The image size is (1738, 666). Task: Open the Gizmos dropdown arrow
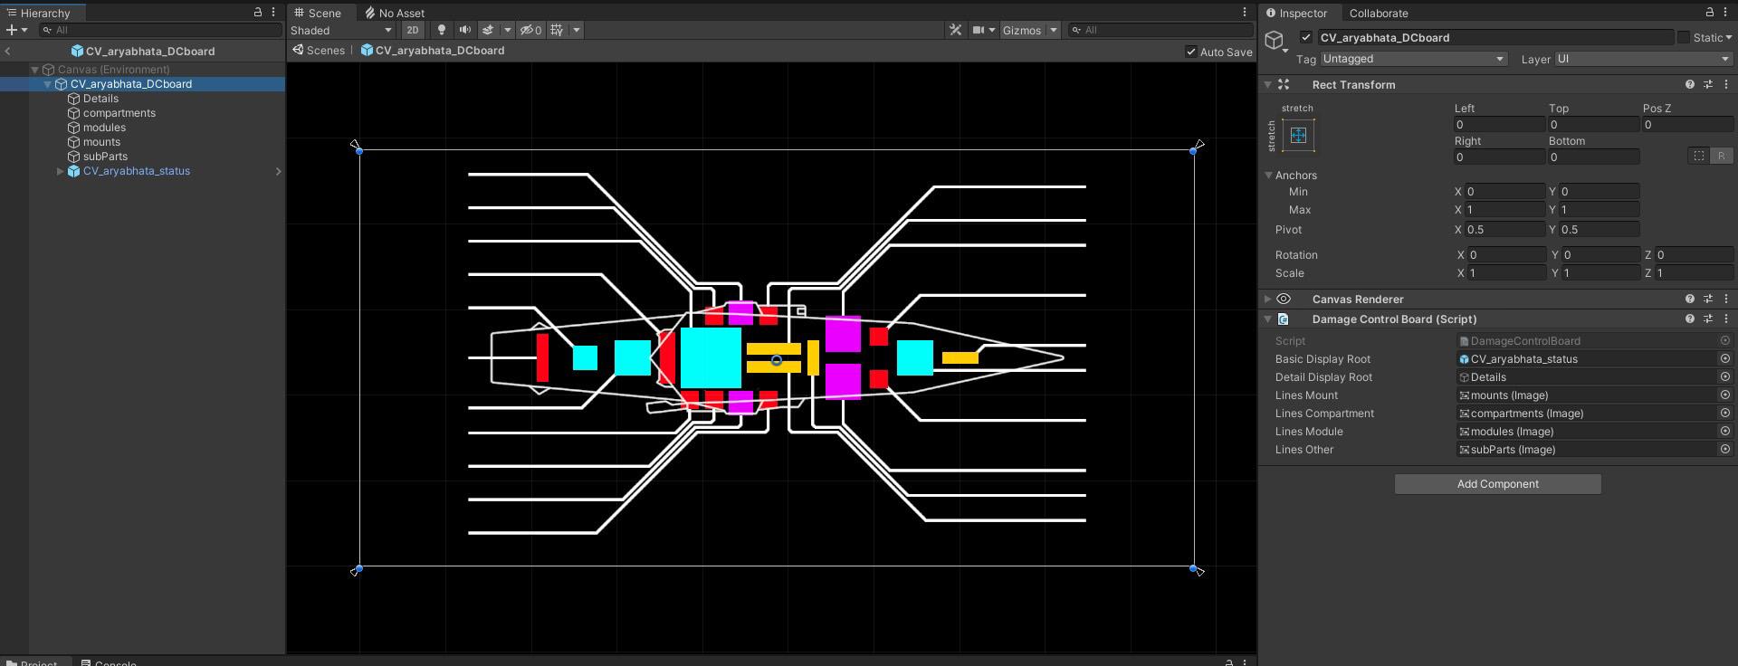(1053, 30)
